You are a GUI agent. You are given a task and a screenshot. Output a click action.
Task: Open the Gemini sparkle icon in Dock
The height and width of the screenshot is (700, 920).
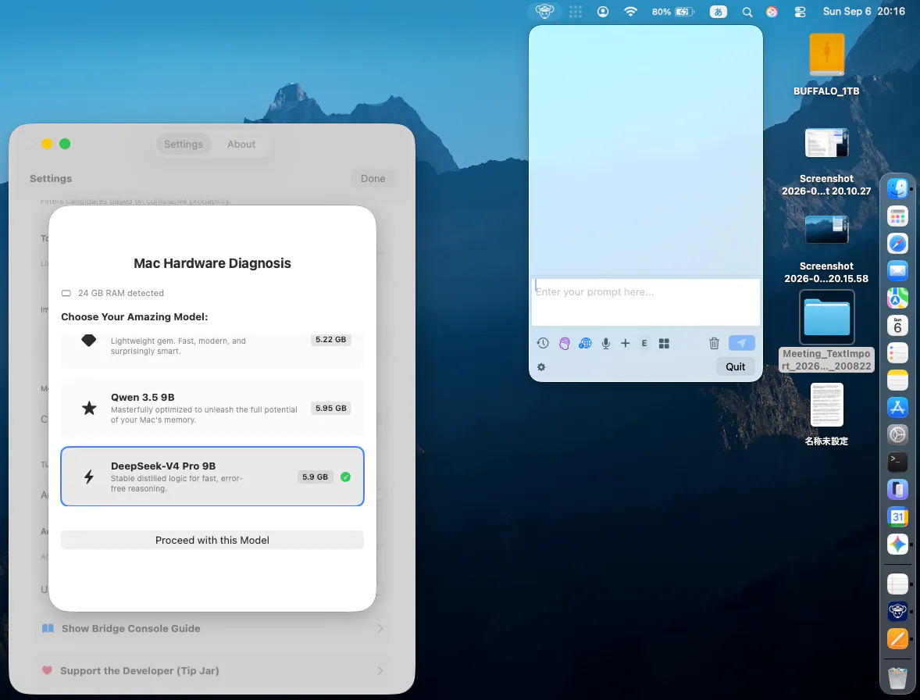click(x=897, y=544)
